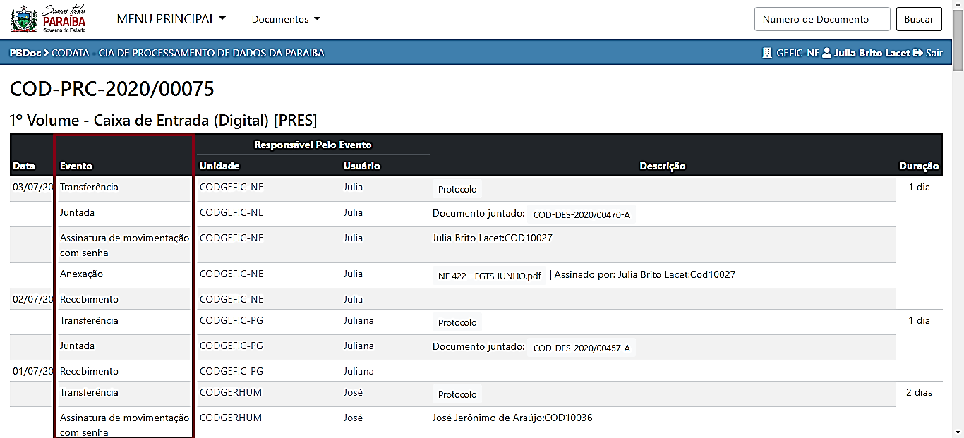This screenshot has width=964, height=438.
Task: Open Protocolo in José's Transferência row
Action: [457, 394]
